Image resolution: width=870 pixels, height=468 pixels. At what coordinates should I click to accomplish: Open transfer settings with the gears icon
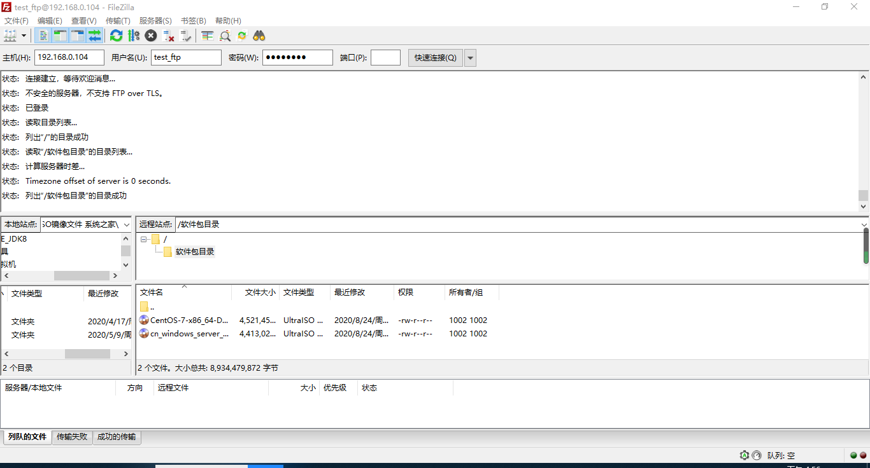coord(134,36)
